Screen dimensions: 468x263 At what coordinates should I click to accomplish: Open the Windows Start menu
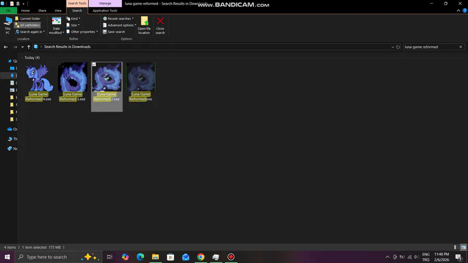7,257
